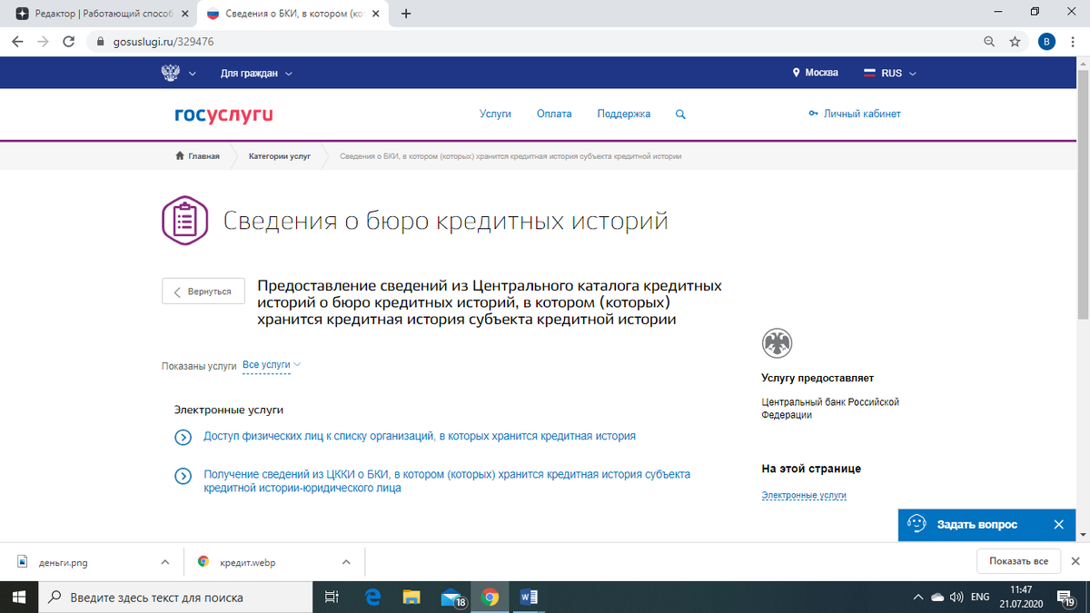The width and height of the screenshot is (1090, 613).
Task: Close the downloads bar
Action: (1075, 561)
